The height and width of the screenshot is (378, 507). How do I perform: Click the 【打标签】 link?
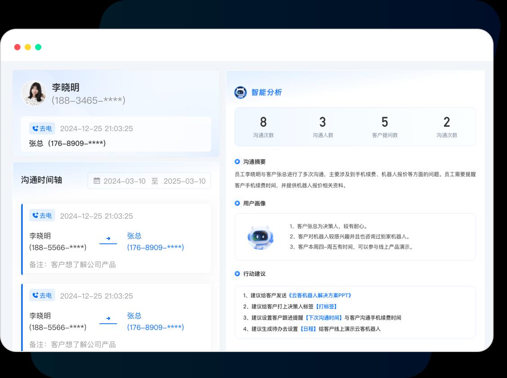[326, 306]
